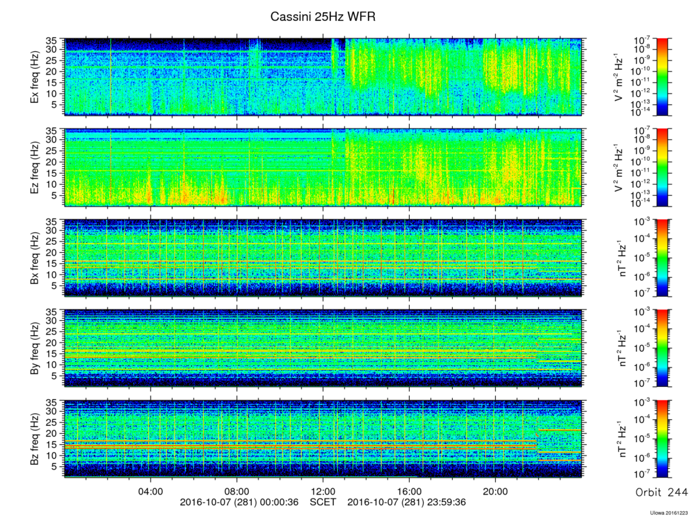Click the Ex panel color bar

coord(662,77)
